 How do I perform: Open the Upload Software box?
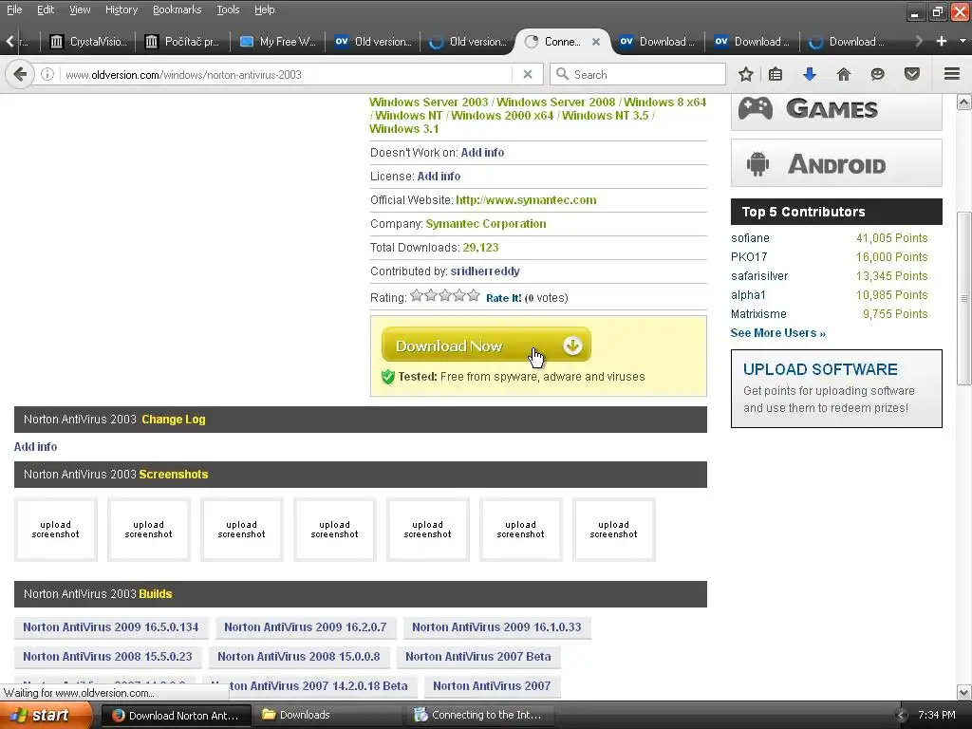pos(836,388)
